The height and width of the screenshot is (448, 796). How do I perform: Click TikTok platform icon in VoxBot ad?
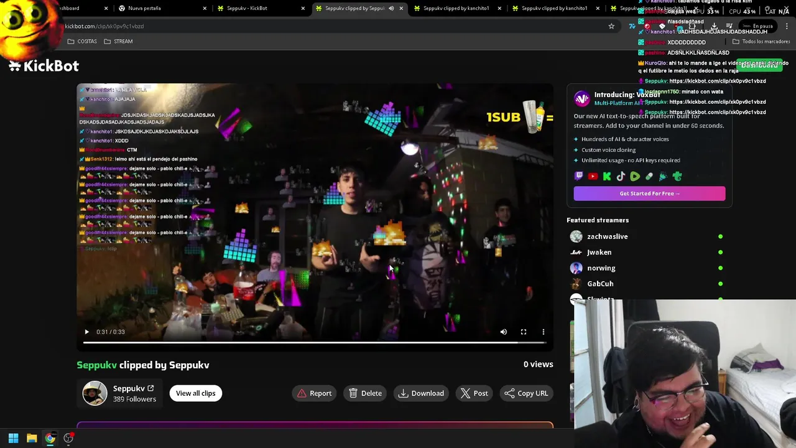621,177
